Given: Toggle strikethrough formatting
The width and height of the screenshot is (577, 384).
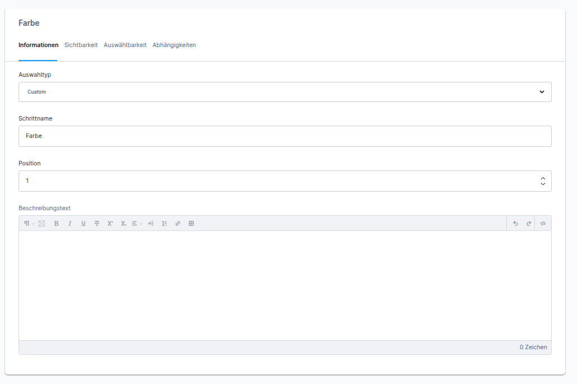Looking at the screenshot, I should coord(97,224).
